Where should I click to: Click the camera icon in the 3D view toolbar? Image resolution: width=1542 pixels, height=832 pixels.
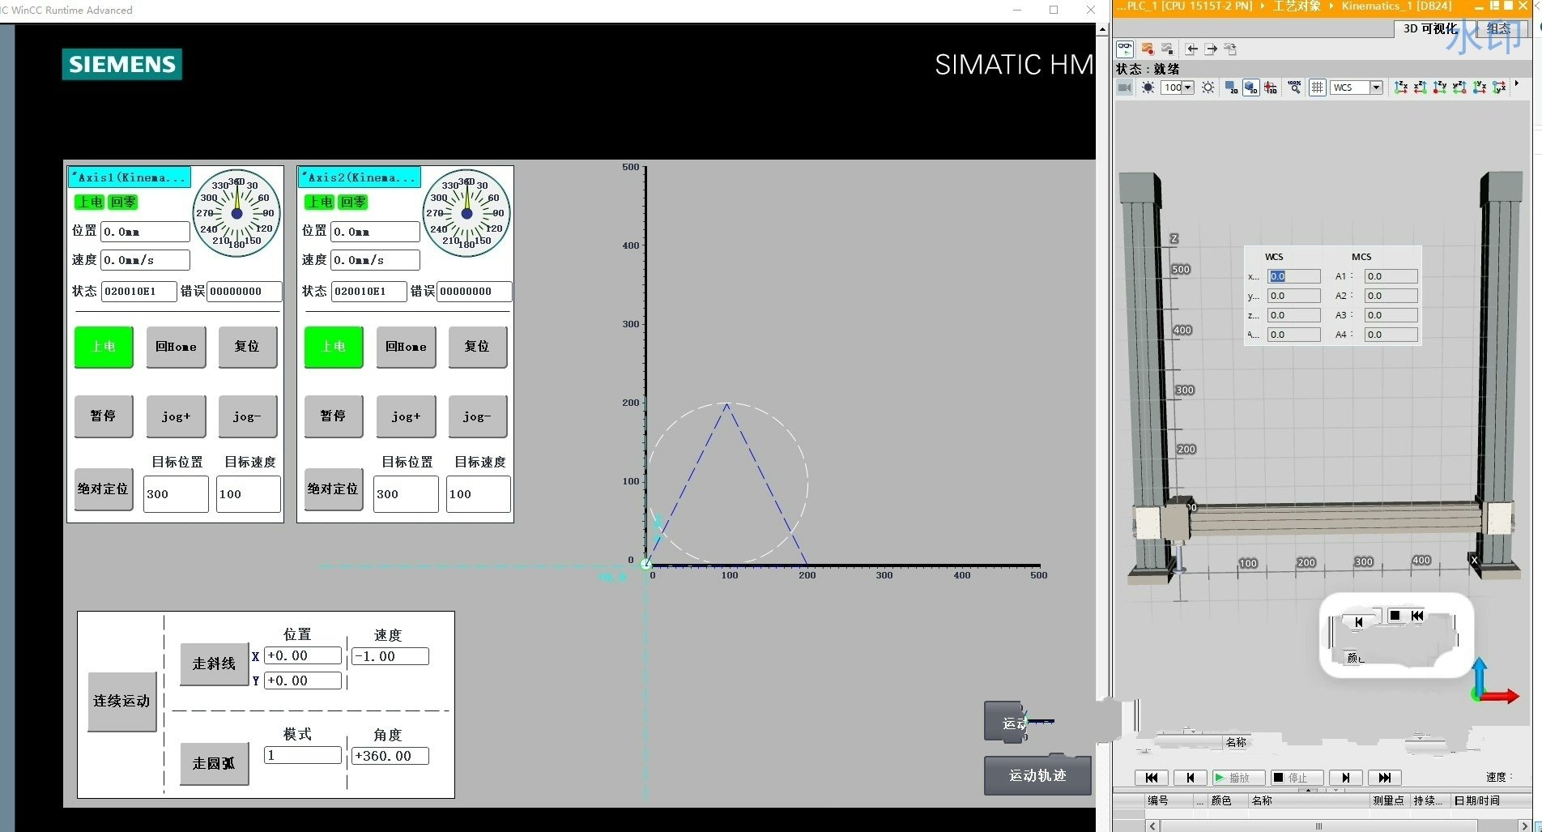(1125, 87)
